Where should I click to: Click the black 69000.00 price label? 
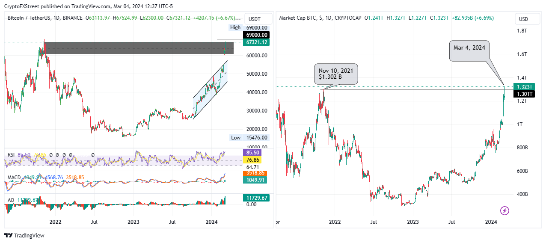[255, 35]
